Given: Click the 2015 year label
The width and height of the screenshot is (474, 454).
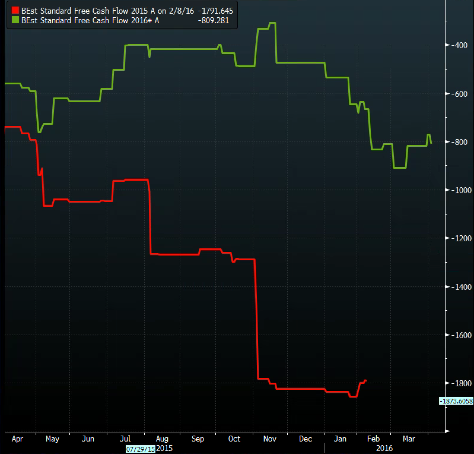Looking at the screenshot, I should coord(164,448).
